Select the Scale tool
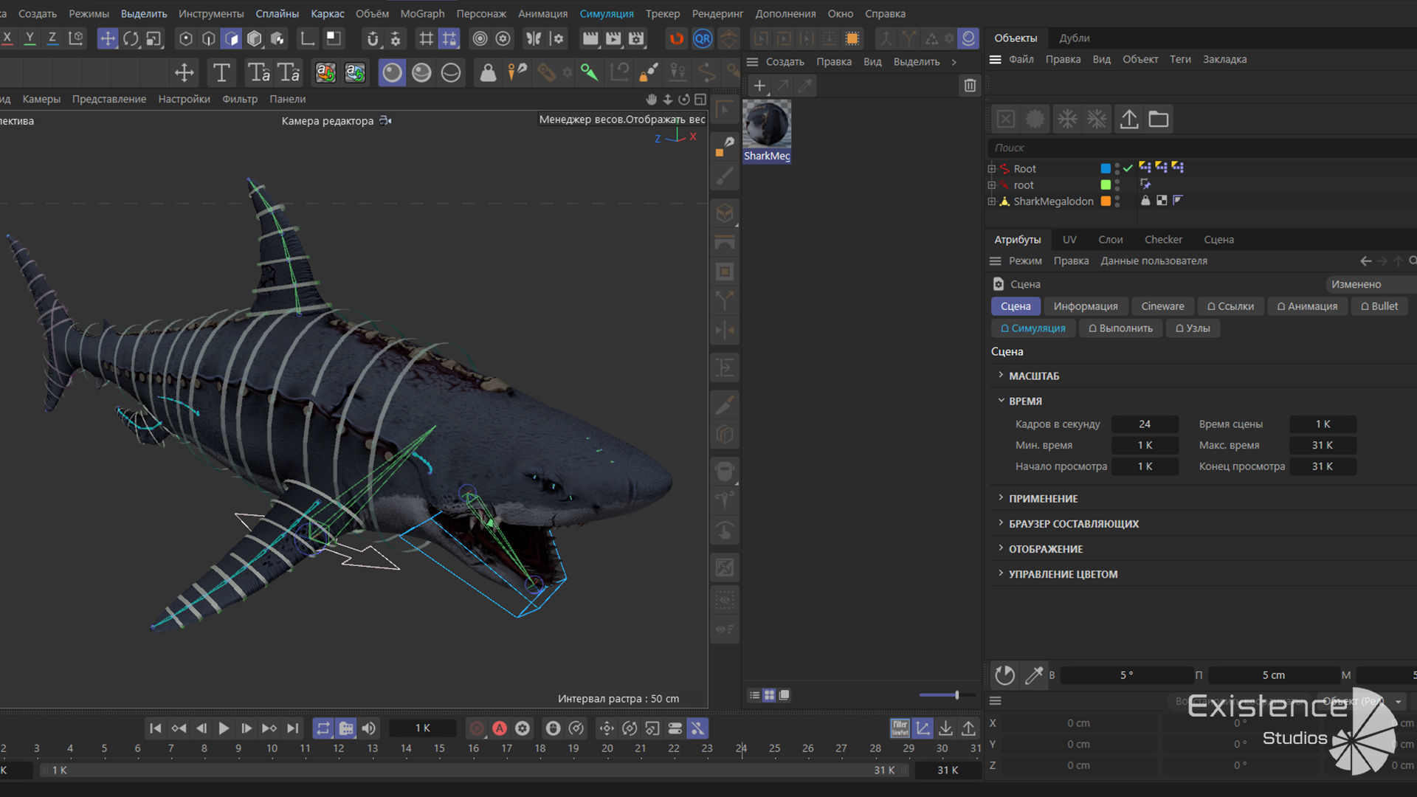Image resolution: width=1417 pixels, height=797 pixels. pyautogui.click(x=154, y=38)
